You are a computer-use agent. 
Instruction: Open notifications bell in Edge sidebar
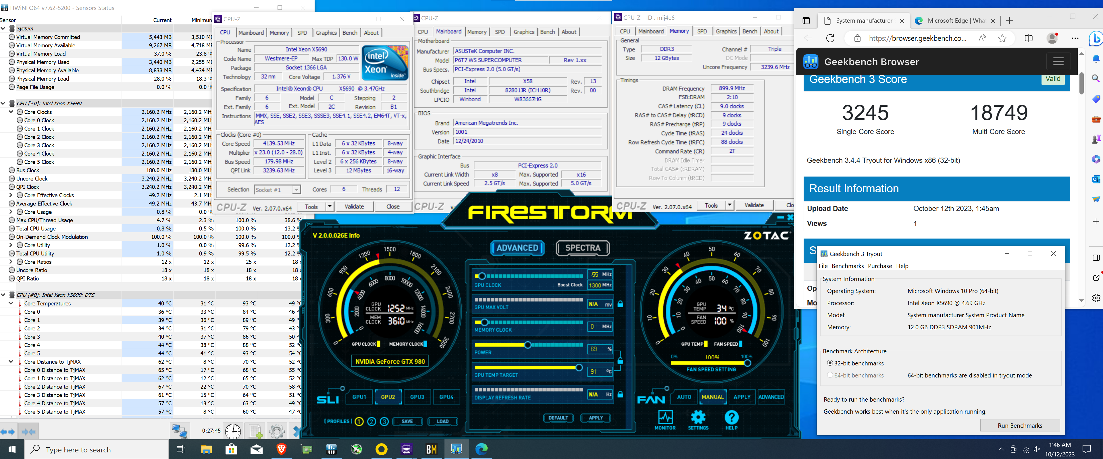1096,59
